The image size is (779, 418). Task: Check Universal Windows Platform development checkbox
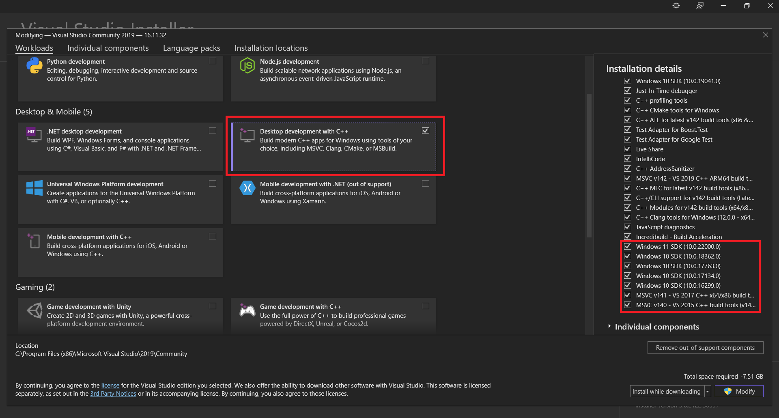(x=213, y=183)
